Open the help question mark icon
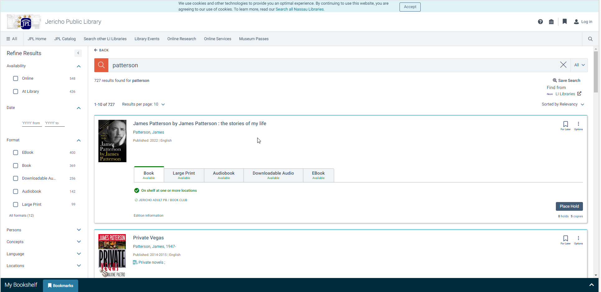 tap(540, 22)
